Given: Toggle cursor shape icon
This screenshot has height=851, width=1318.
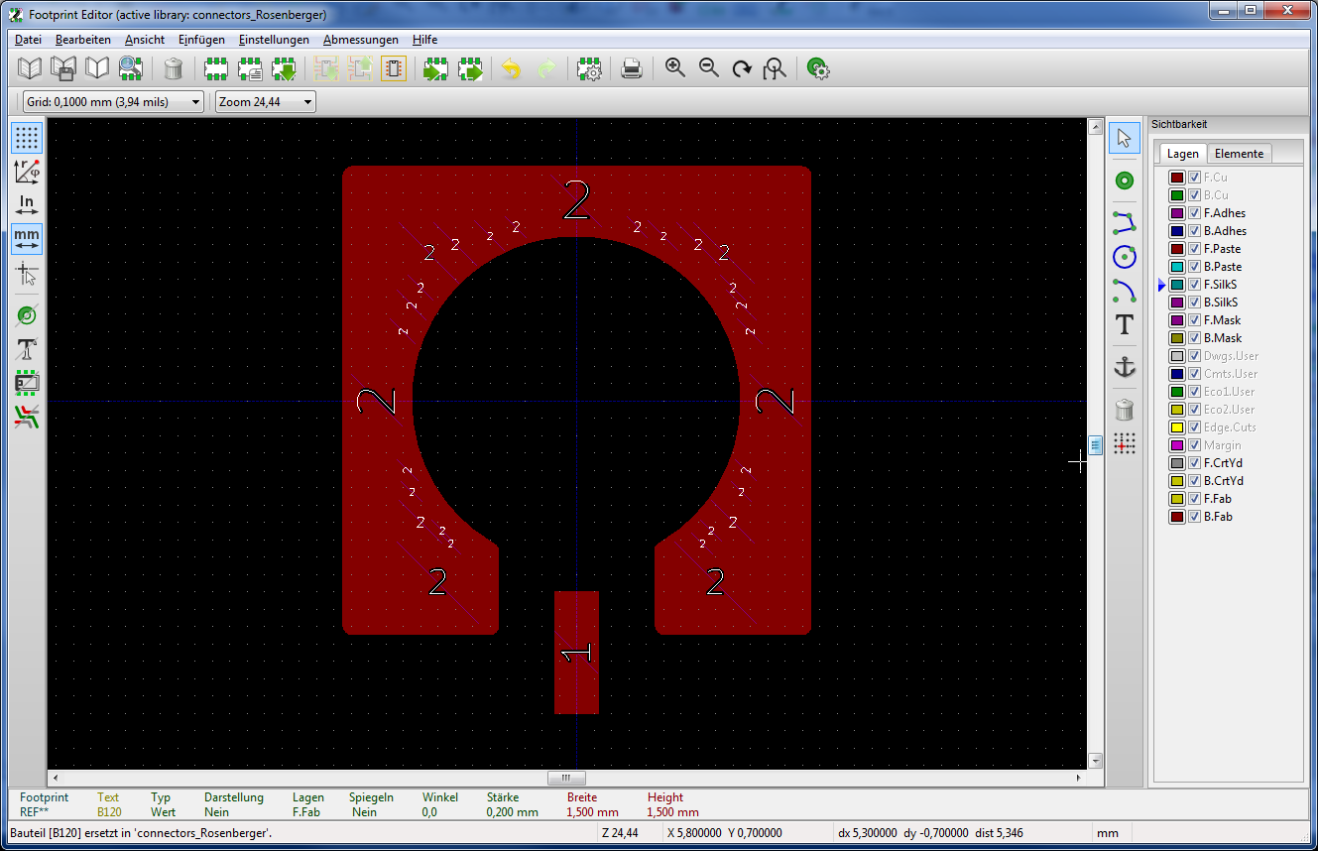Looking at the screenshot, I should click(x=28, y=273).
